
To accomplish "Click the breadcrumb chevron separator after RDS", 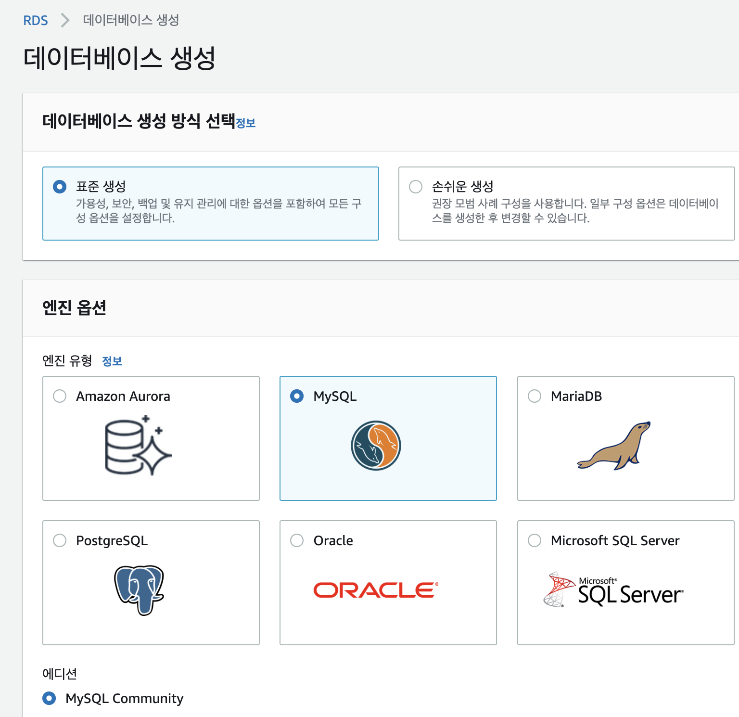I will pyautogui.click(x=65, y=20).
